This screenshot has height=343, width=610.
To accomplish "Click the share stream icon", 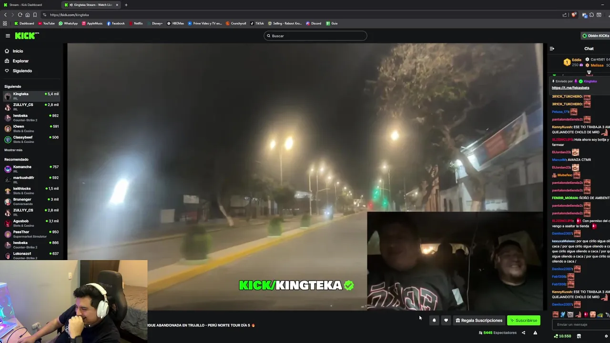I will (523, 333).
